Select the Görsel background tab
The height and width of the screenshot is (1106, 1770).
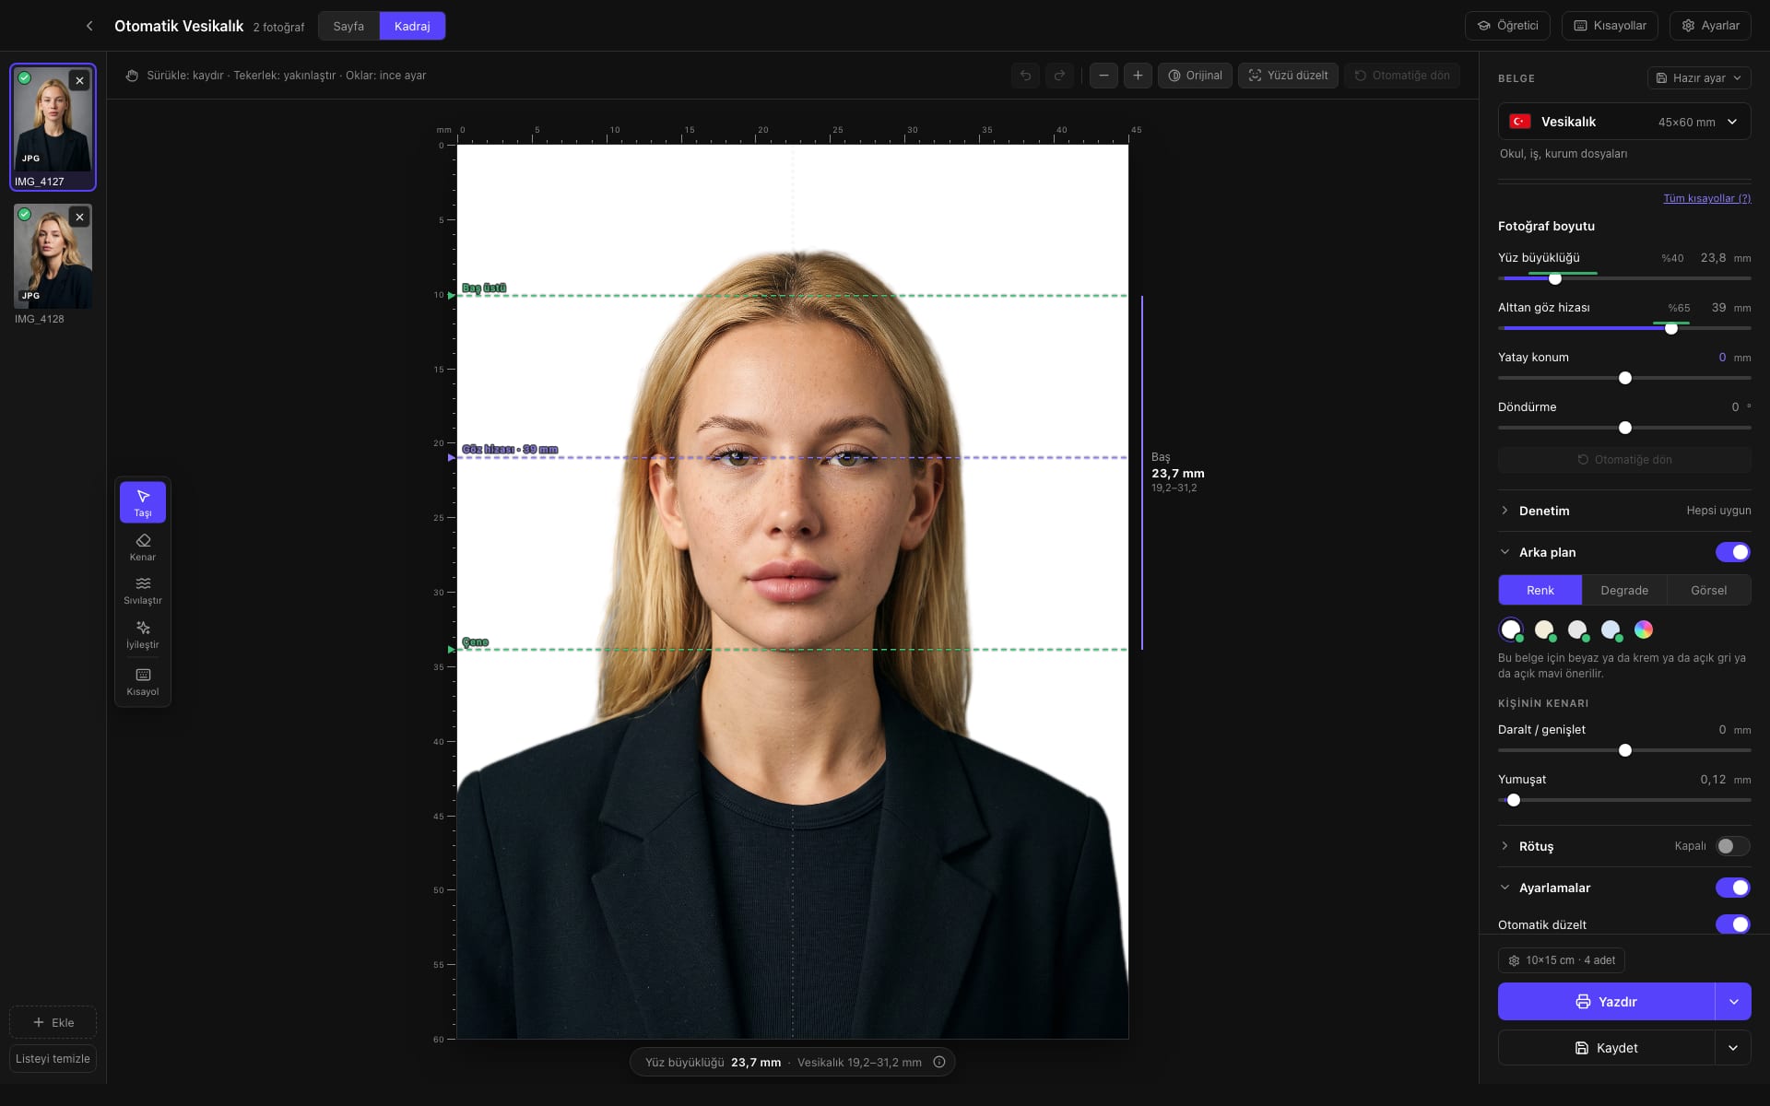(x=1708, y=590)
